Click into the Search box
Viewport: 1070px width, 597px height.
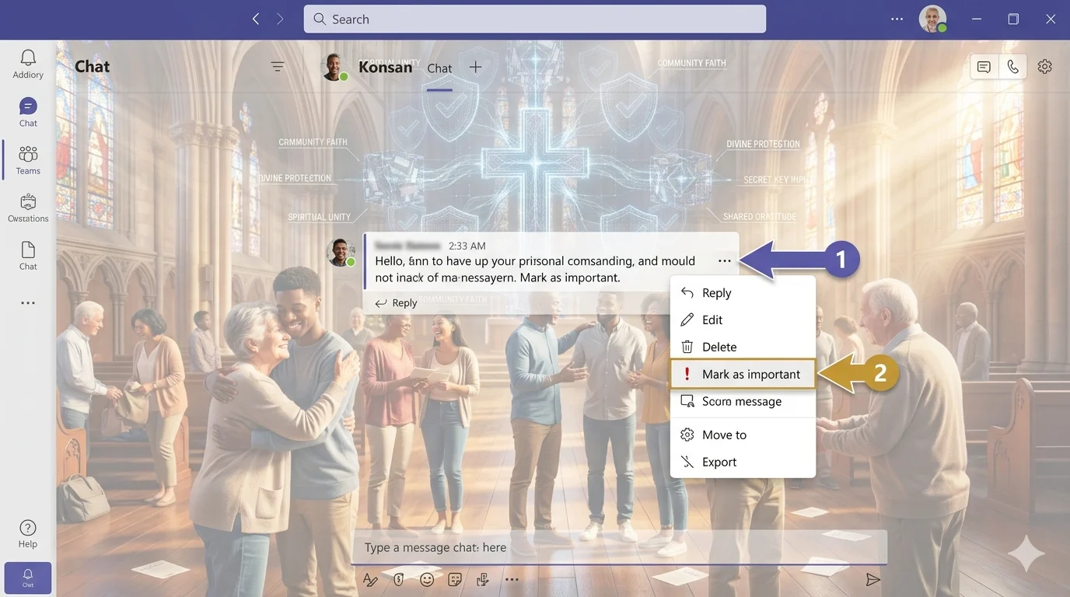(x=534, y=19)
